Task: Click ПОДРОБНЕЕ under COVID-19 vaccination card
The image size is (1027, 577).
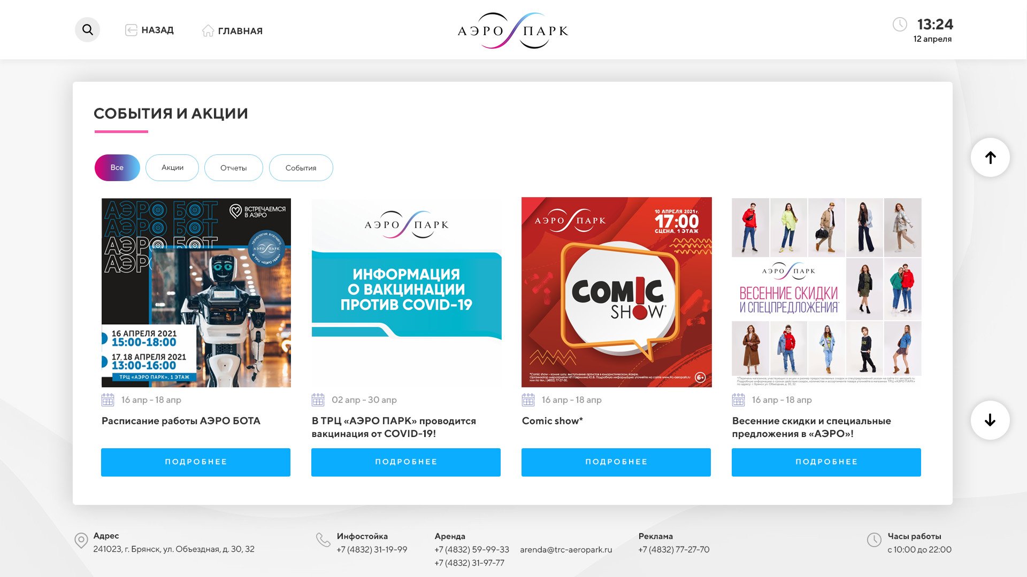Action: (406, 462)
